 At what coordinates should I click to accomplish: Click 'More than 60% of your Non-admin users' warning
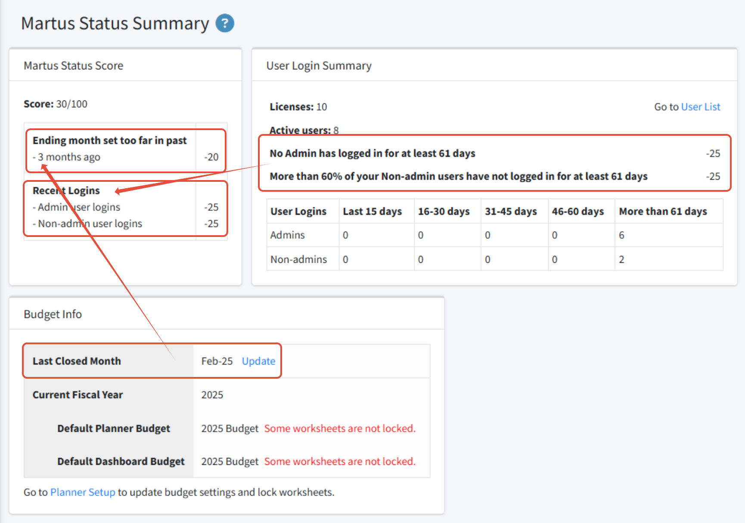459,176
